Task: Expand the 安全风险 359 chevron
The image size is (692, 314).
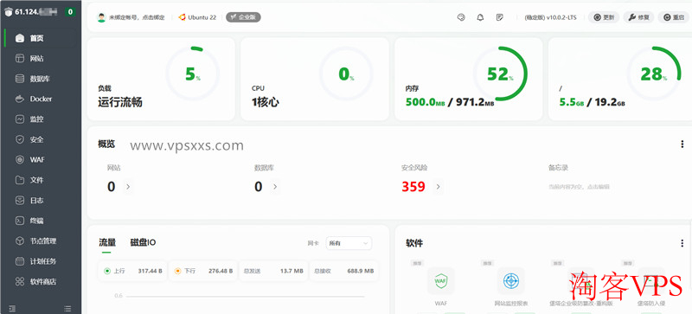Action: click(x=438, y=187)
